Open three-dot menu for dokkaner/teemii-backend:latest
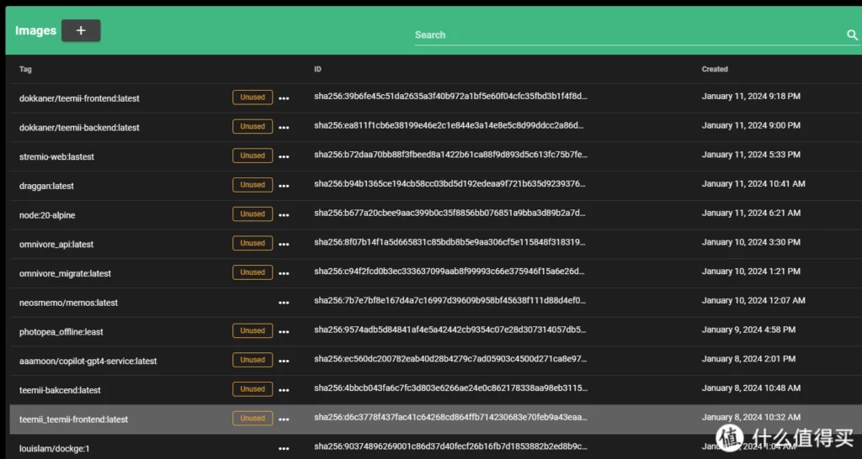The image size is (862, 459). click(284, 128)
